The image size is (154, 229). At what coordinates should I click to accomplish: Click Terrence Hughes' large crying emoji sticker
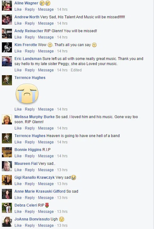pos(27,93)
